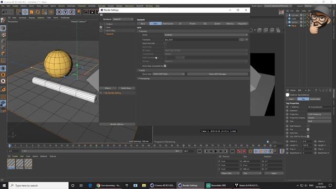Viewport: 336px width, 189px height.
Task: Click Multi-Pass... button
Action: coord(127,88)
